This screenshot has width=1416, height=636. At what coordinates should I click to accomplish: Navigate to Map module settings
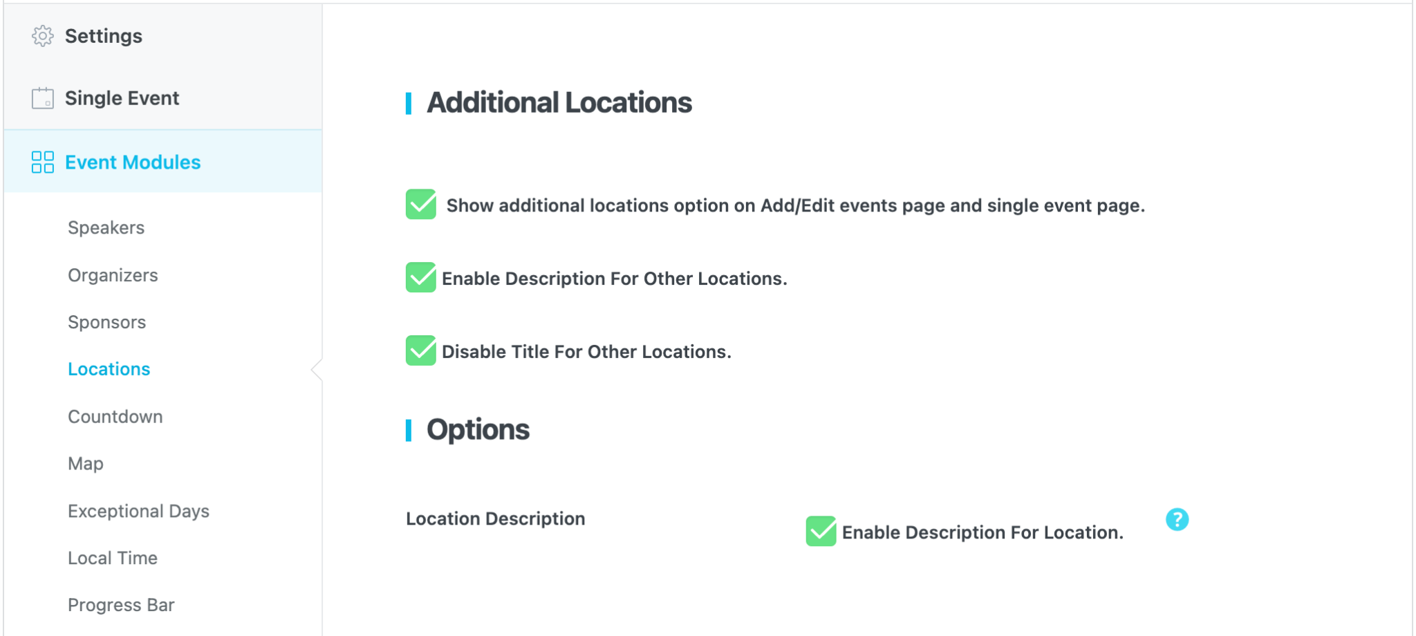tap(86, 464)
